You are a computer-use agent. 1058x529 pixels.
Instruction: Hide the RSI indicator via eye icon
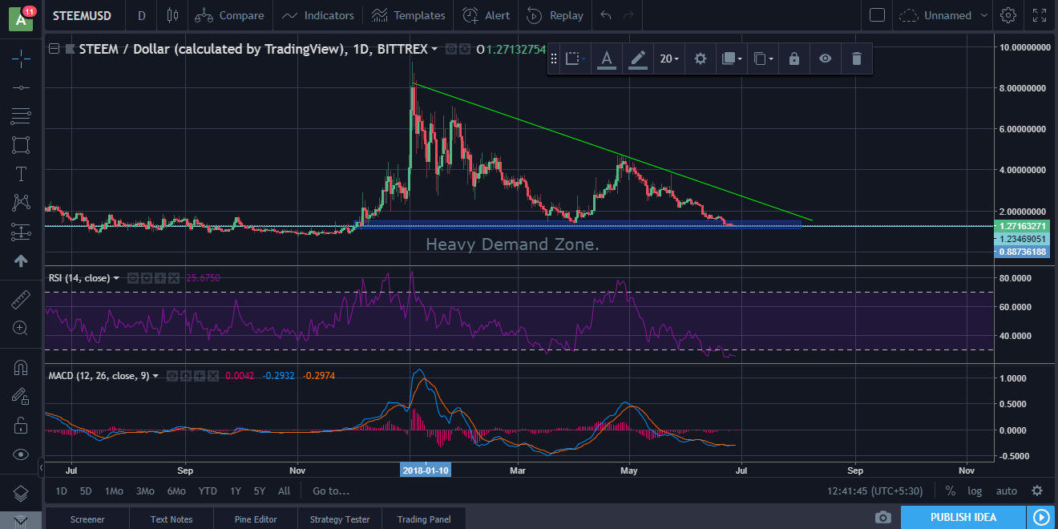[x=133, y=278]
